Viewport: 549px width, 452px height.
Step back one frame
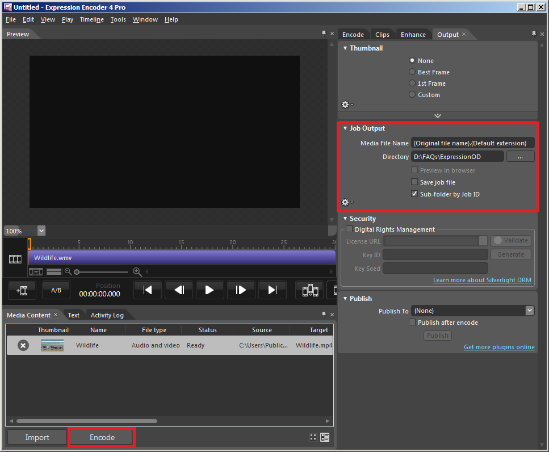click(179, 290)
